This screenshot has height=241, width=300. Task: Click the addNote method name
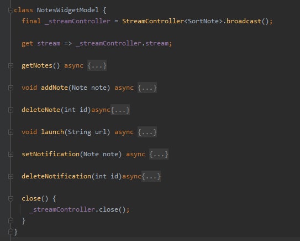pos(54,88)
